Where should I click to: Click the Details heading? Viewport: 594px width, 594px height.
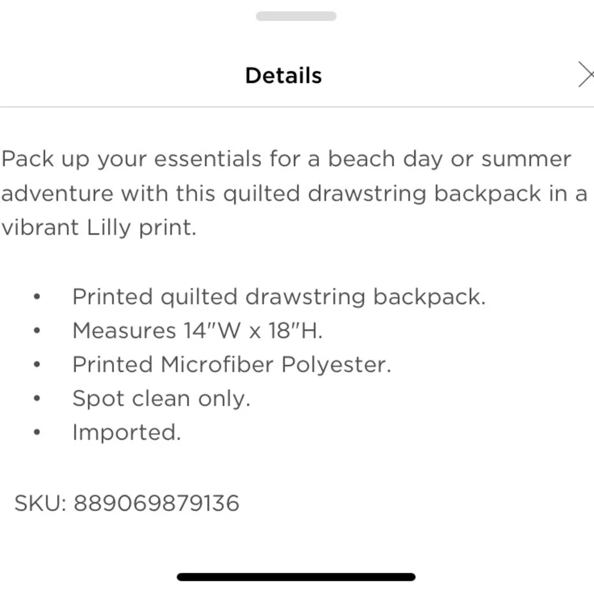[x=283, y=76]
